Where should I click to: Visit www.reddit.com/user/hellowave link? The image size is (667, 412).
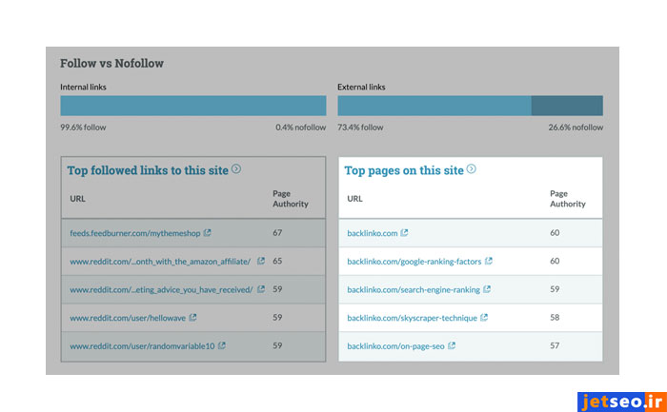coord(128,318)
